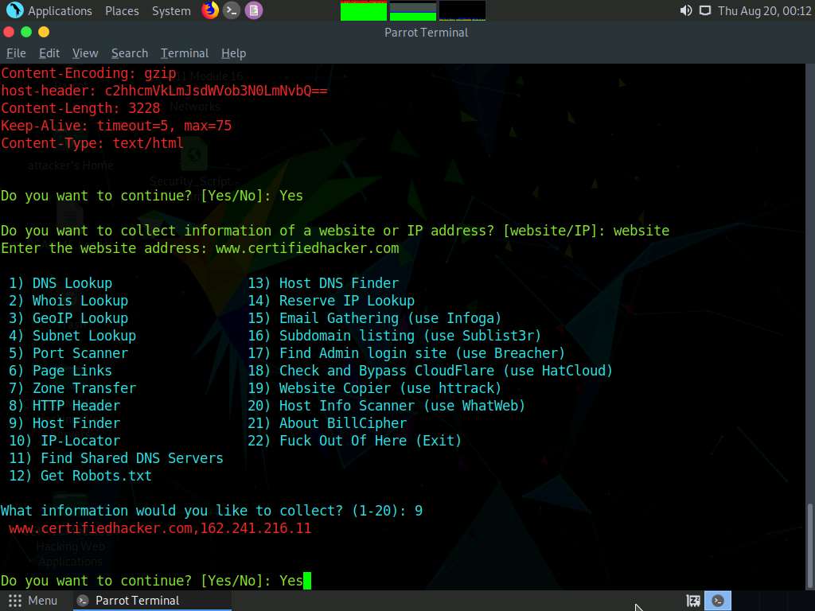Click the '5) Port Scanner' line
Viewport: 815px width, 611px height.
pyautogui.click(x=68, y=353)
